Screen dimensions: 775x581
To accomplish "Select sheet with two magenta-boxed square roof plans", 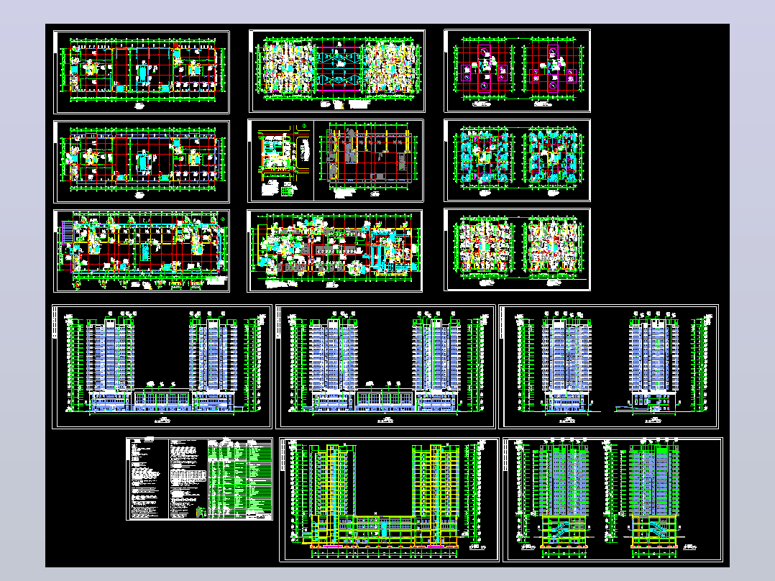I will (517, 70).
